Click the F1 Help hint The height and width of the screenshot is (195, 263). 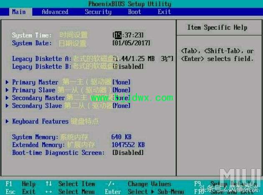(x=20, y=184)
